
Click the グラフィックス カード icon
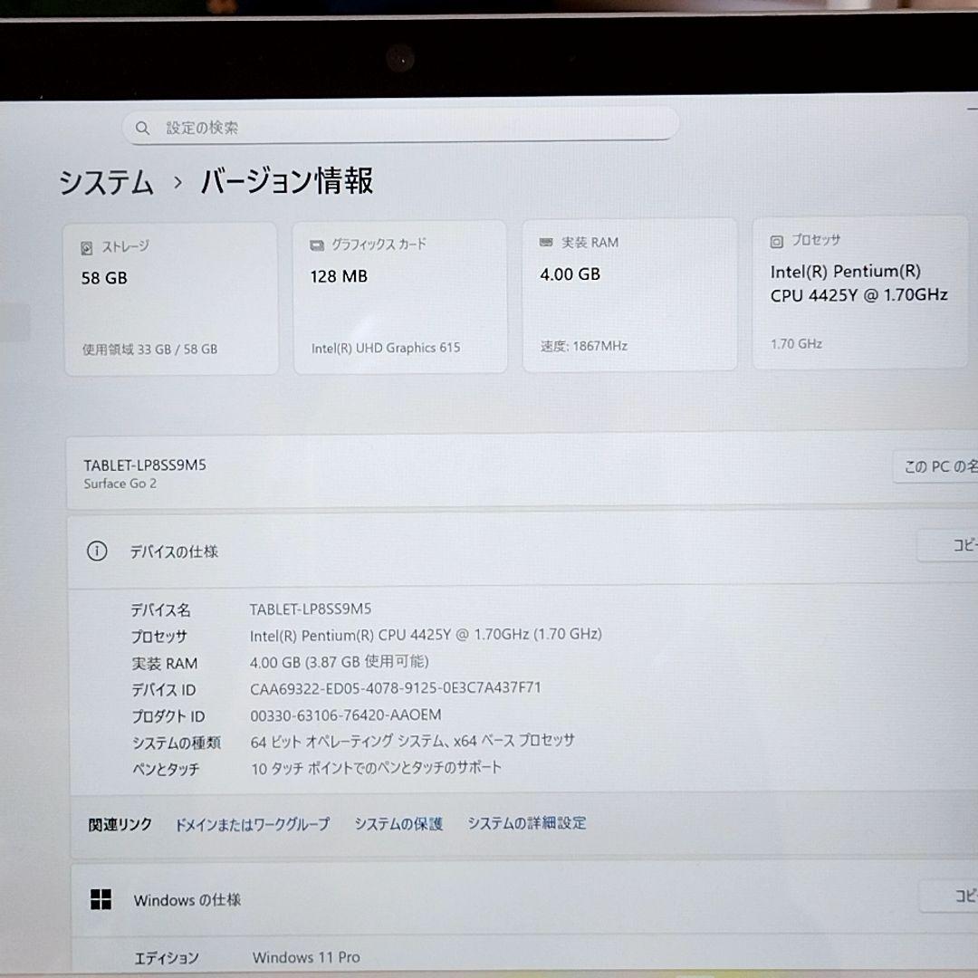pos(315,243)
